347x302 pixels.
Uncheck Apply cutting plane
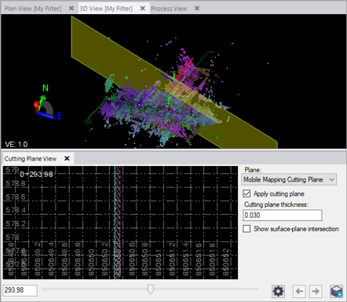[x=247, y=193]
